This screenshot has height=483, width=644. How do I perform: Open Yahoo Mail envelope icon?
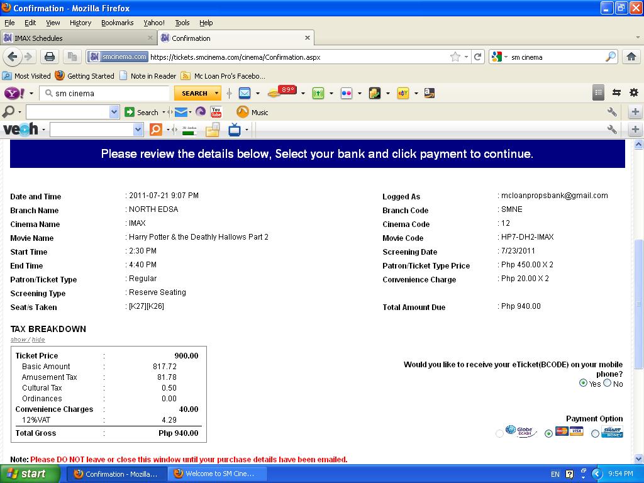245,93
